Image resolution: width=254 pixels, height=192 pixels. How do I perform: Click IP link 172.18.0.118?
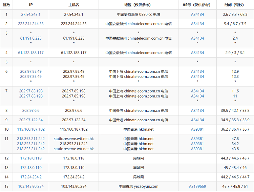point(31,158)
